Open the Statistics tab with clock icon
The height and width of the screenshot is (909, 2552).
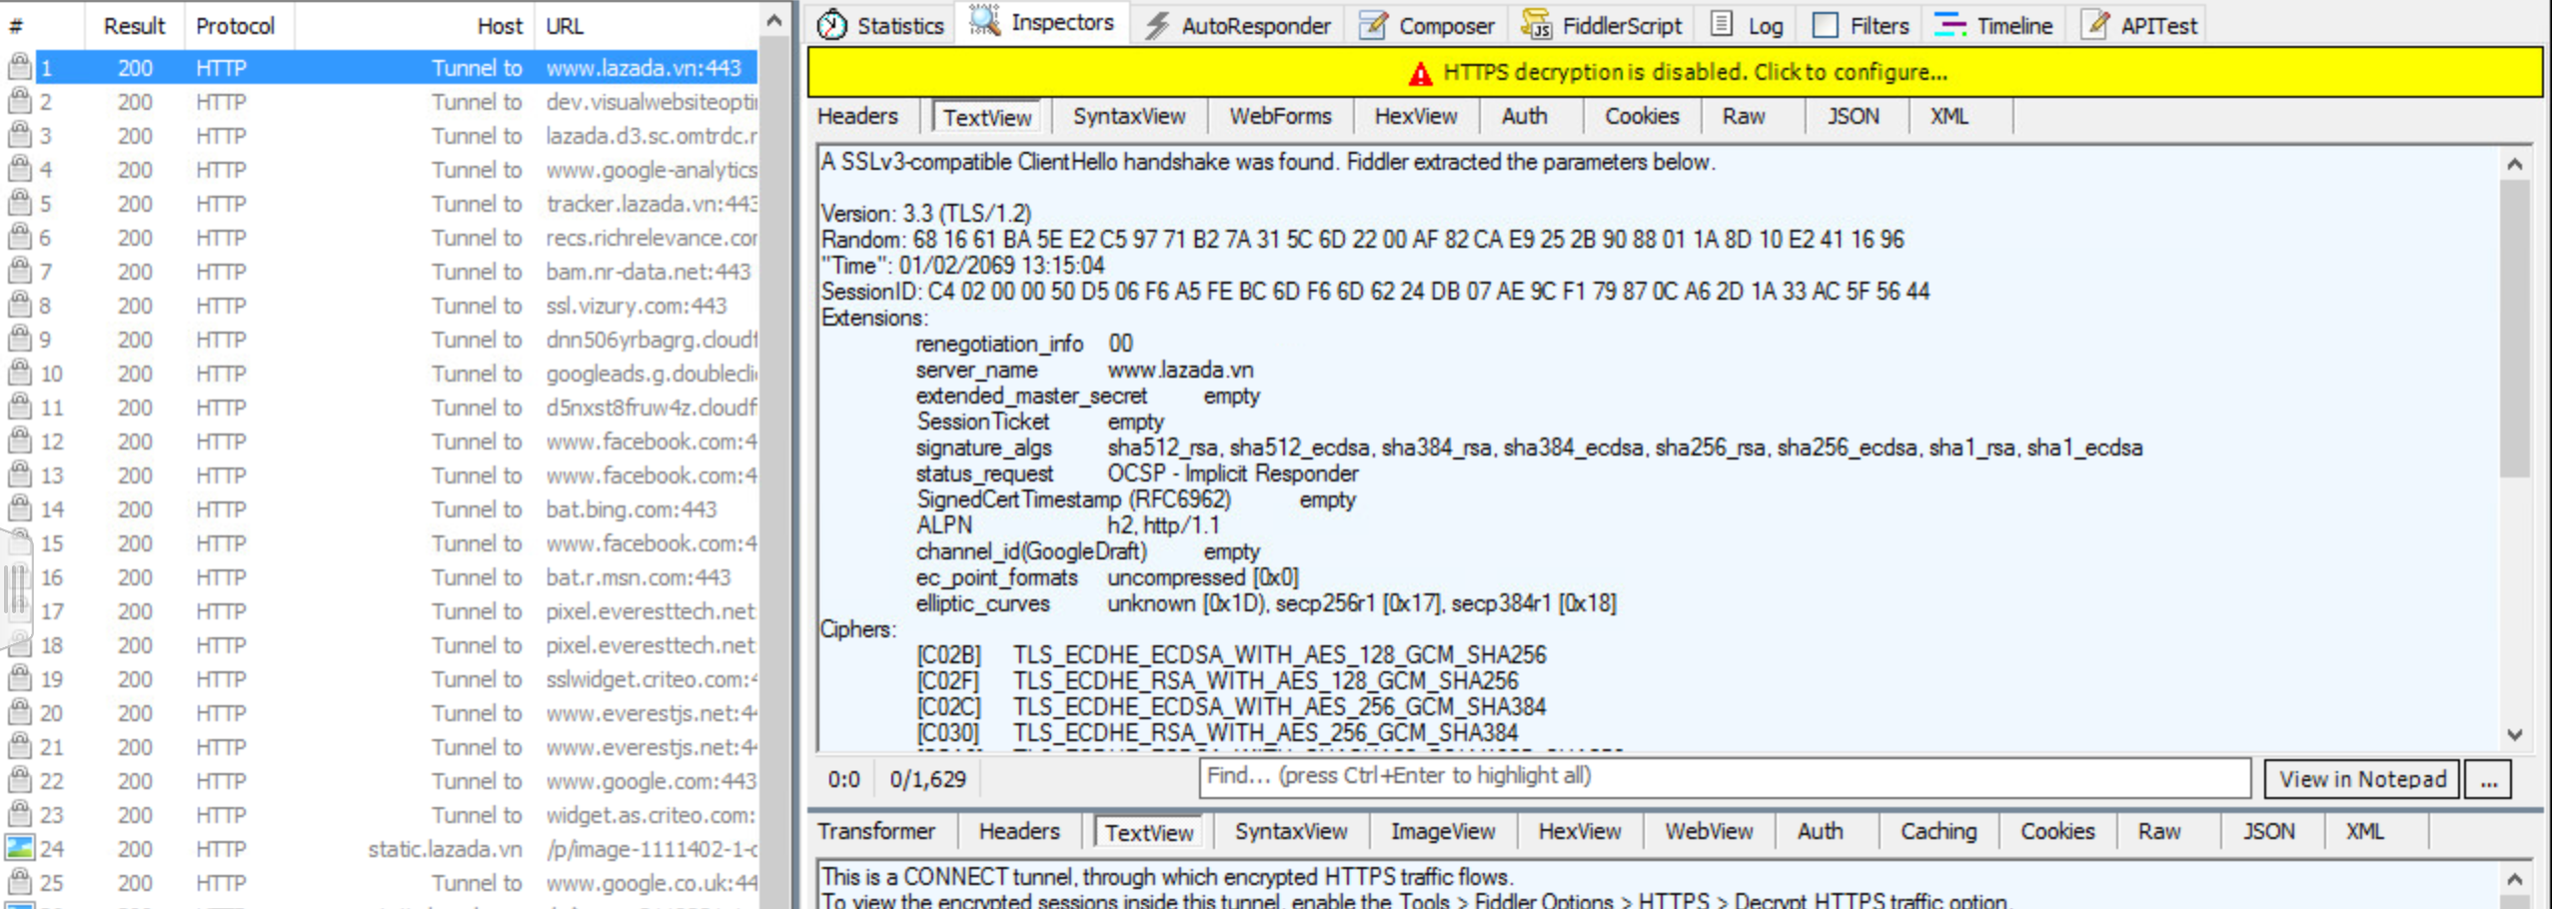[831, 25]
